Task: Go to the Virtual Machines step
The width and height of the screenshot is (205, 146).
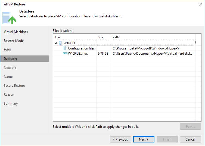Action: 16,32
